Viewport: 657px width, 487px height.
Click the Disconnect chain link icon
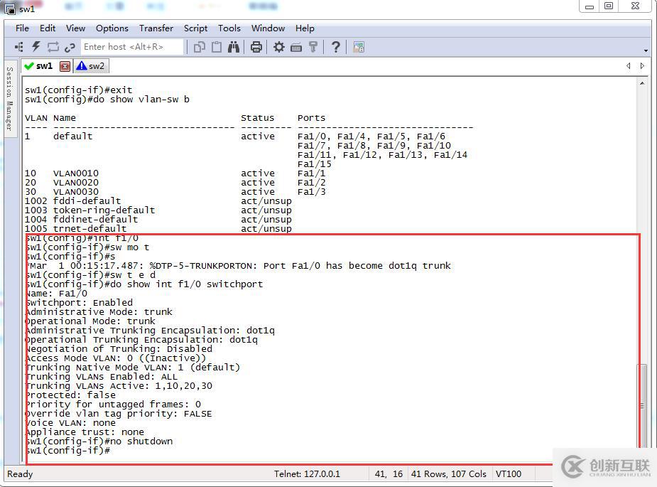pyautogui.click(x=70, y=48)
